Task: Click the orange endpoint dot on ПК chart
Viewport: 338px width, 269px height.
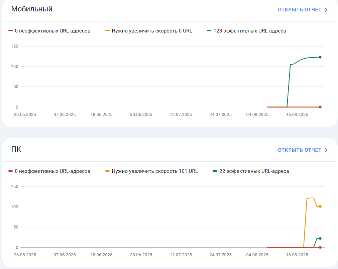Action: pos(320,207)
